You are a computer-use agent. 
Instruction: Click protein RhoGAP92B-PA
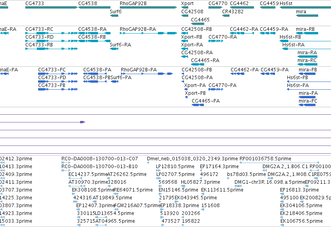[x=139, y=70]
